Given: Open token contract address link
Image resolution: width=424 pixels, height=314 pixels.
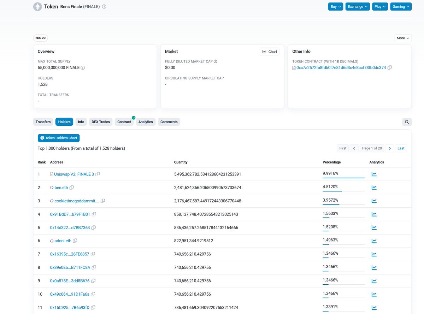Looking at the screenshot, I should pos(341,67).
